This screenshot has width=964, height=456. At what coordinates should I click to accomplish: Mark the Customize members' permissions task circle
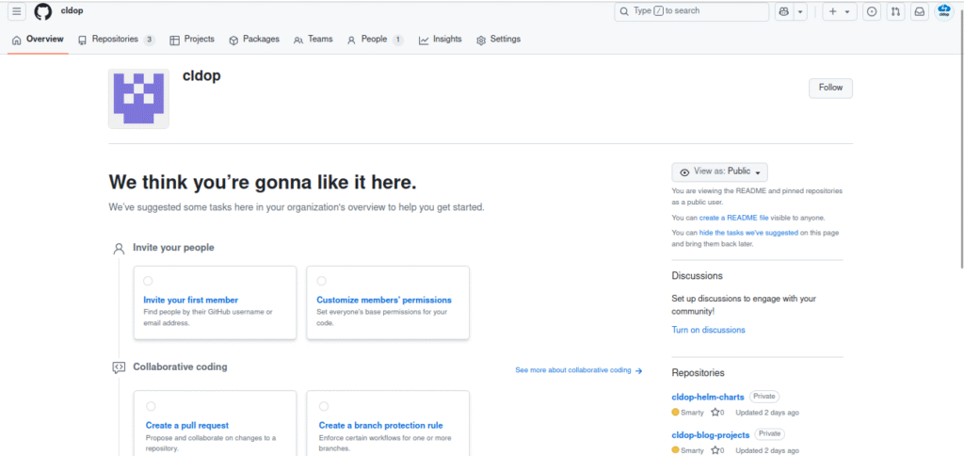click(x=322, y=281)
